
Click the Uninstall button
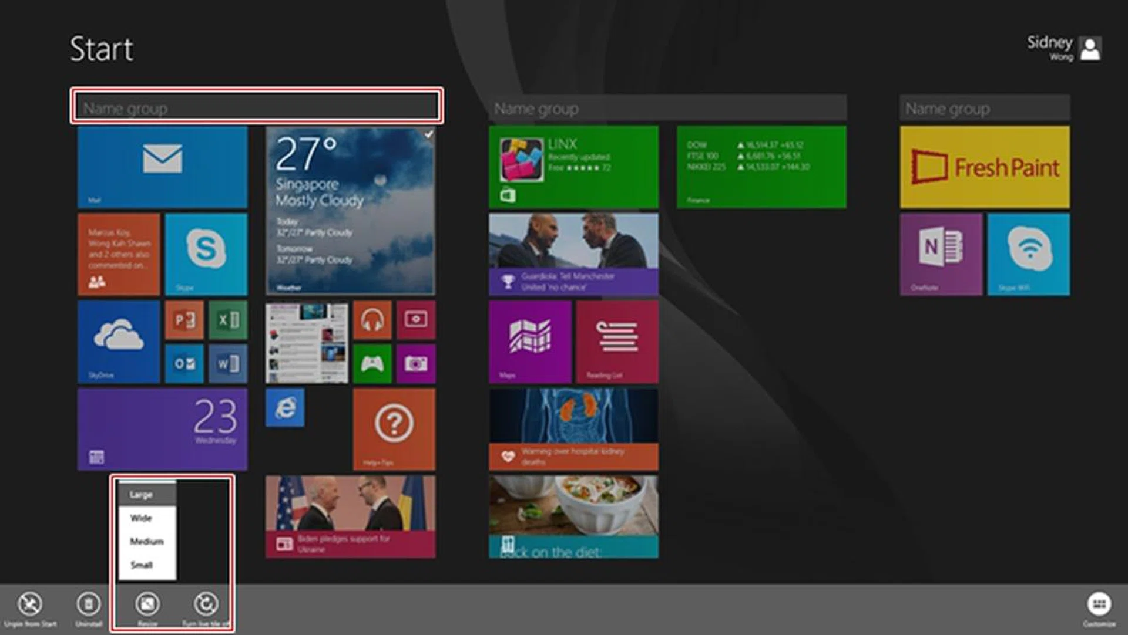coord(88,607)
